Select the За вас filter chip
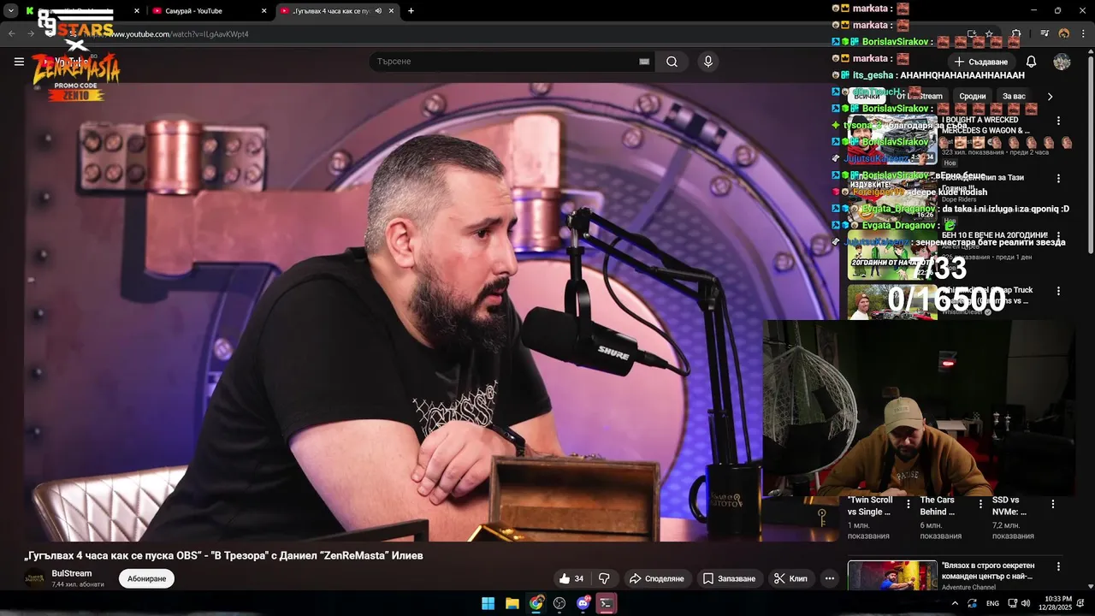The width and height of the screenshot is (1095, 616). 1014,97
